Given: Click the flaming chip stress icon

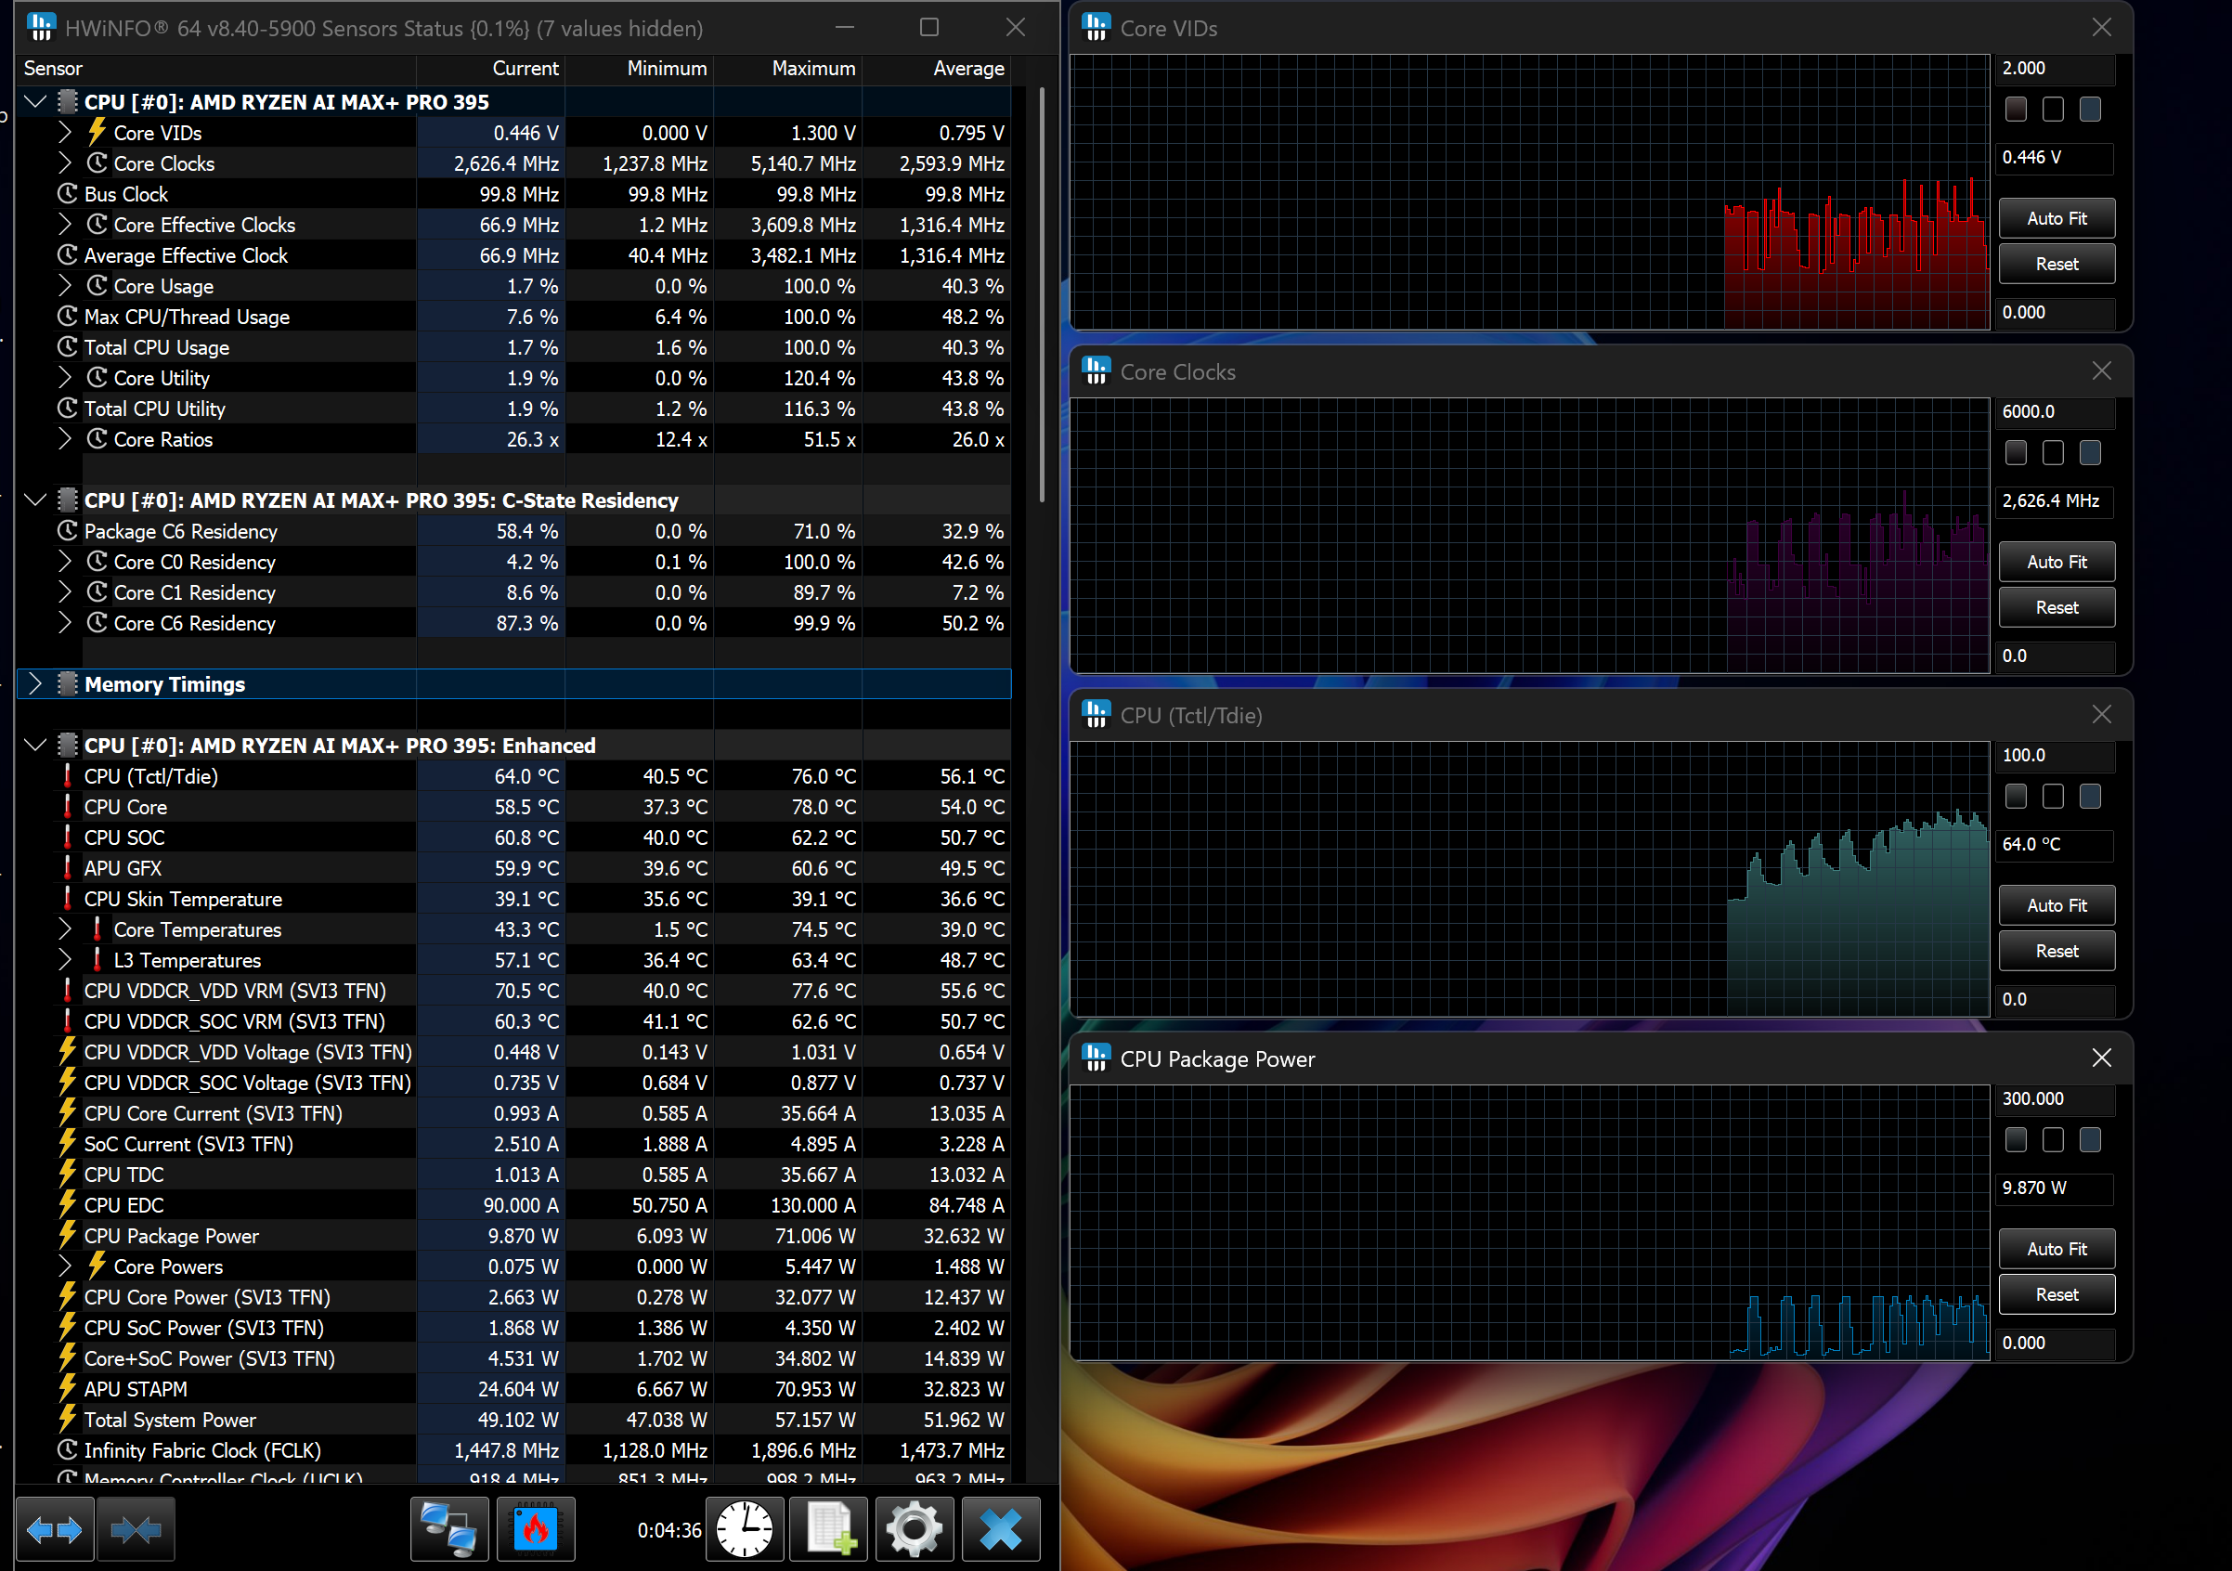Looking at the screenshot, I should click(536, 1530).
